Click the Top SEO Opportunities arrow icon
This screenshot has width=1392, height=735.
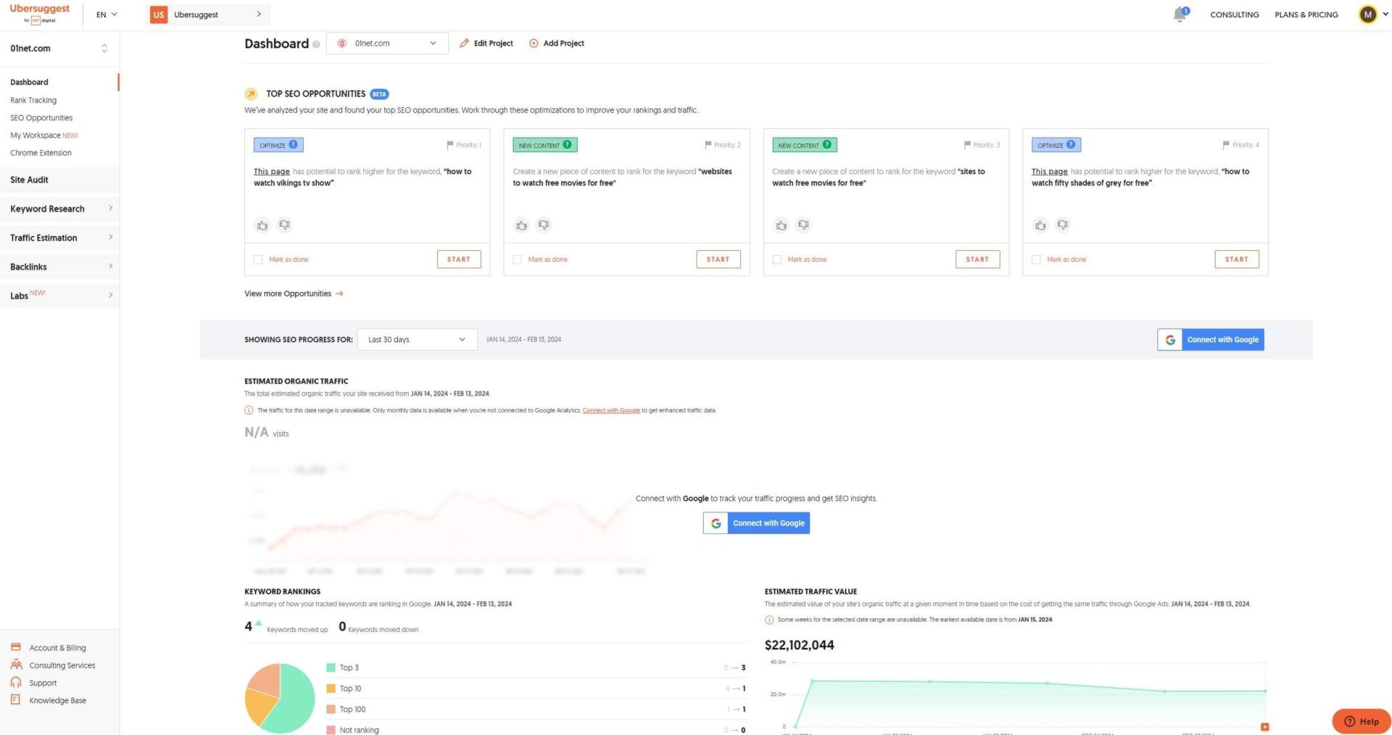tap(251, 94)
